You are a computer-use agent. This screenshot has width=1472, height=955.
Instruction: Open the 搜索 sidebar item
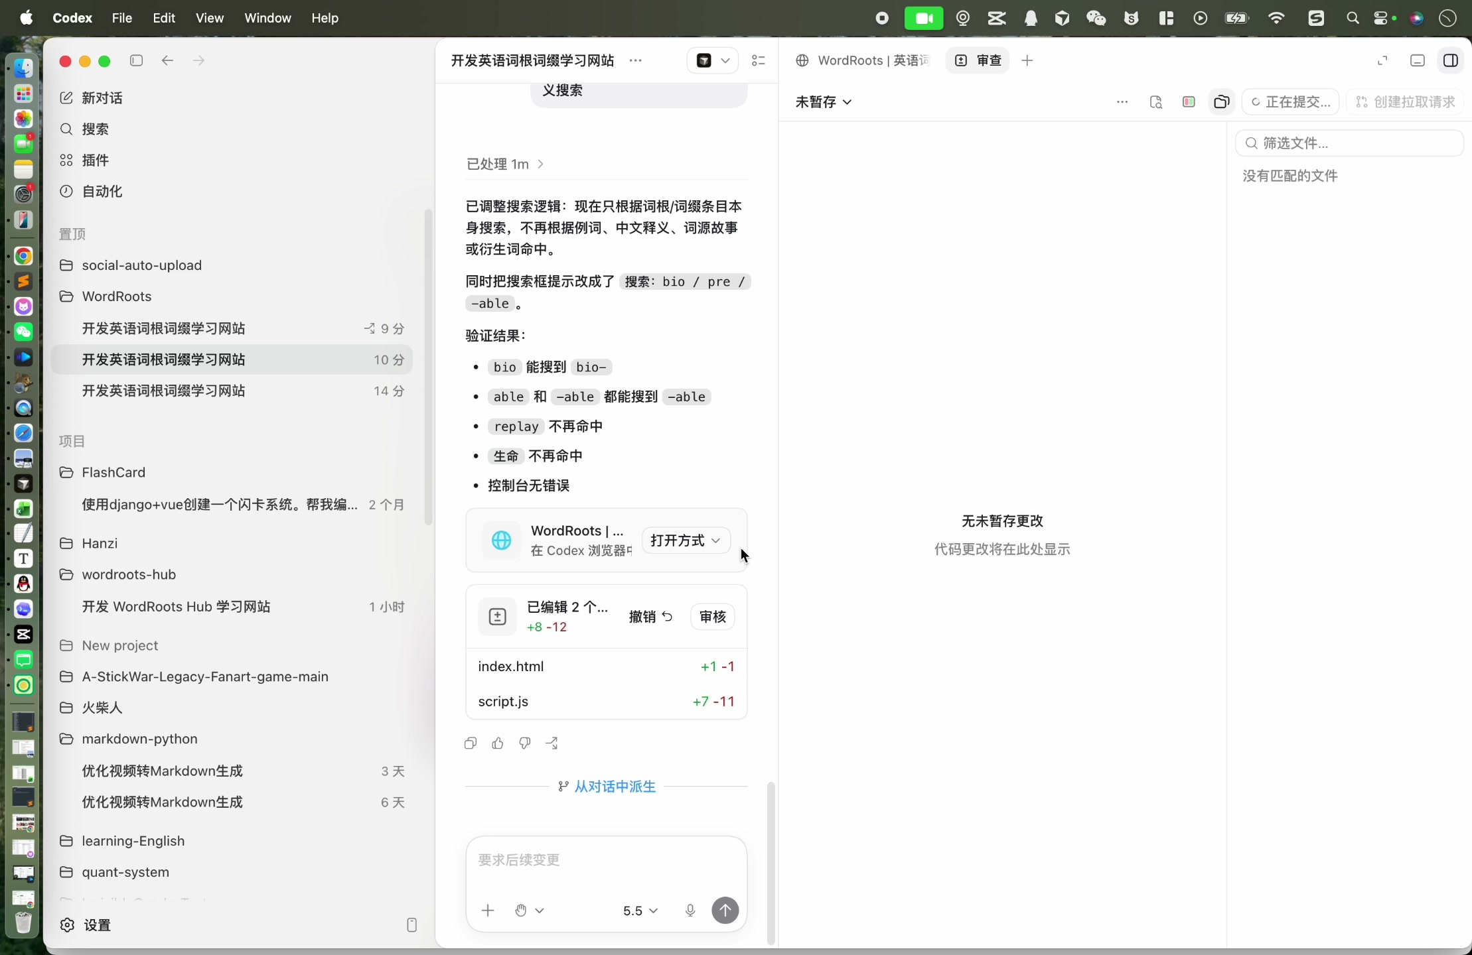coord(84,129)
